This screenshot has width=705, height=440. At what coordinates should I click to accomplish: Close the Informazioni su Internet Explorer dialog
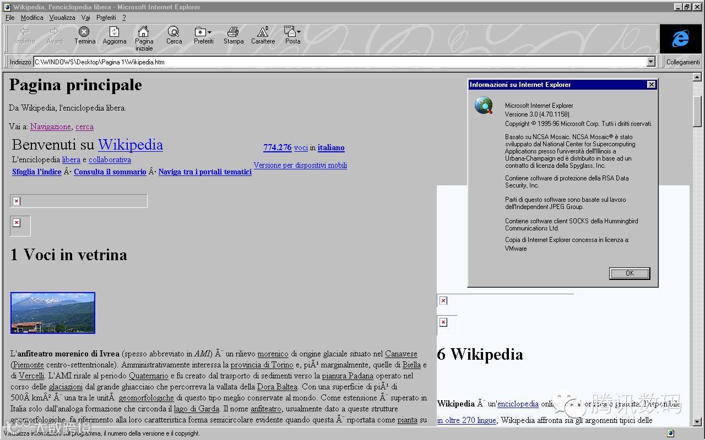[651, 85]
